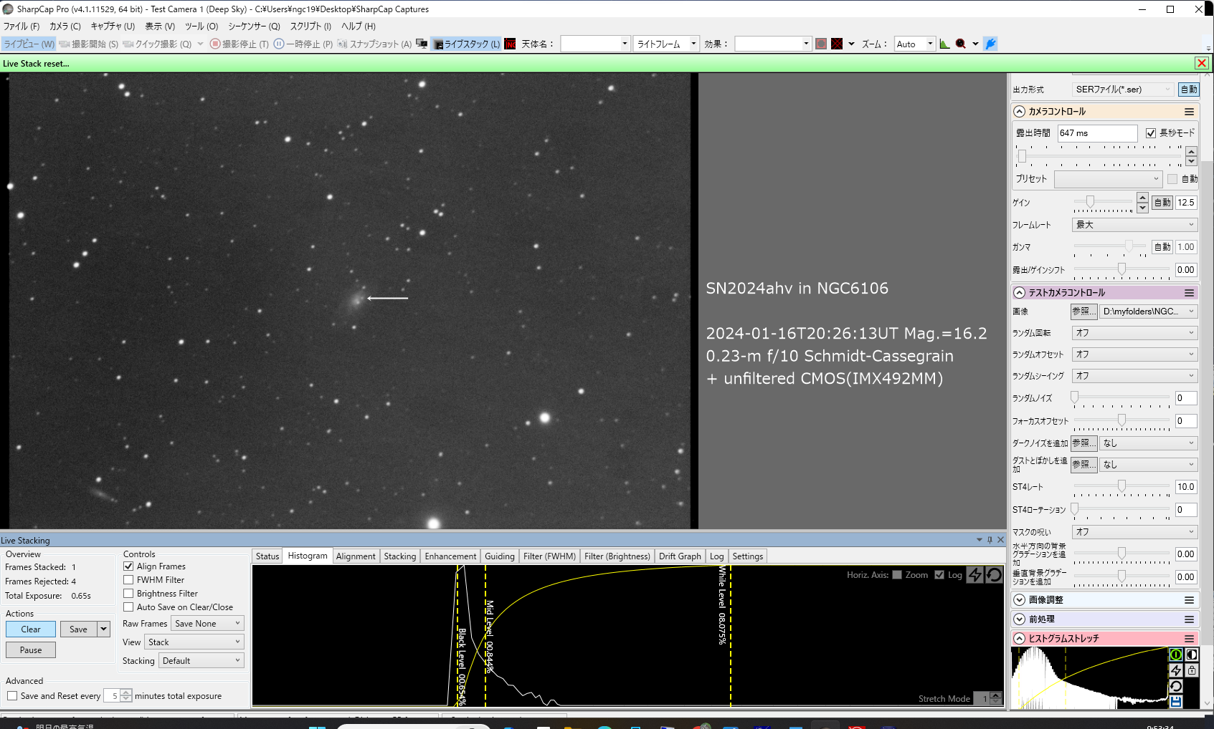Click the Live View (ライブビュー) toolbar button

(x=29, y=44)
